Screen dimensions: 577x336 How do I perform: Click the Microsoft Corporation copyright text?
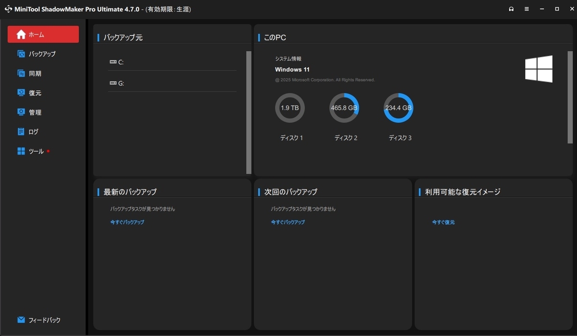[x=325, y=80]
